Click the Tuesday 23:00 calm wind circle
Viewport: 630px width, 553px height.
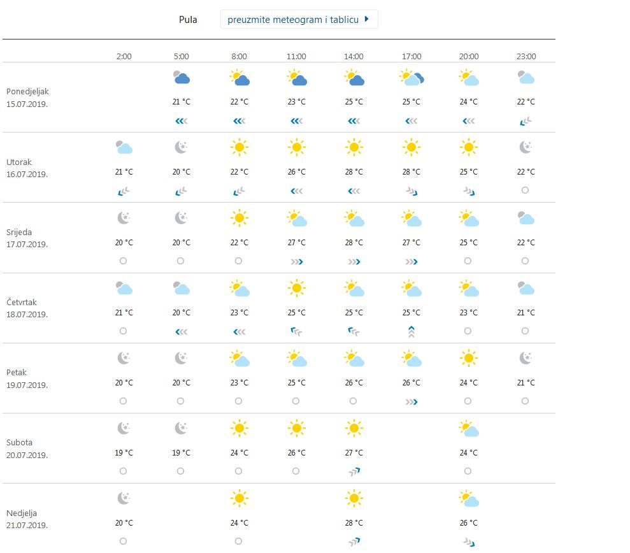click(x=525, y=190)
